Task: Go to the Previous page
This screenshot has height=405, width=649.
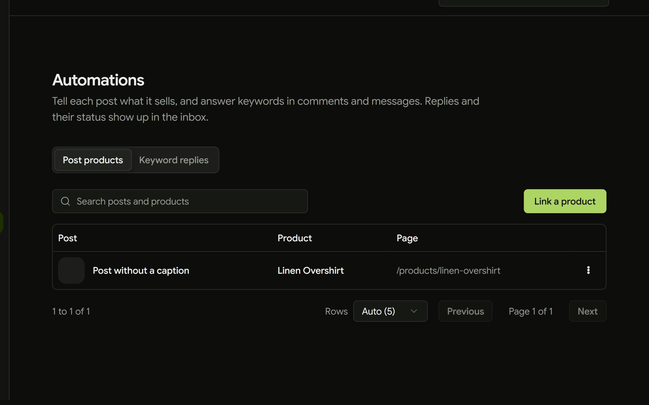Action: pos(465,311)
